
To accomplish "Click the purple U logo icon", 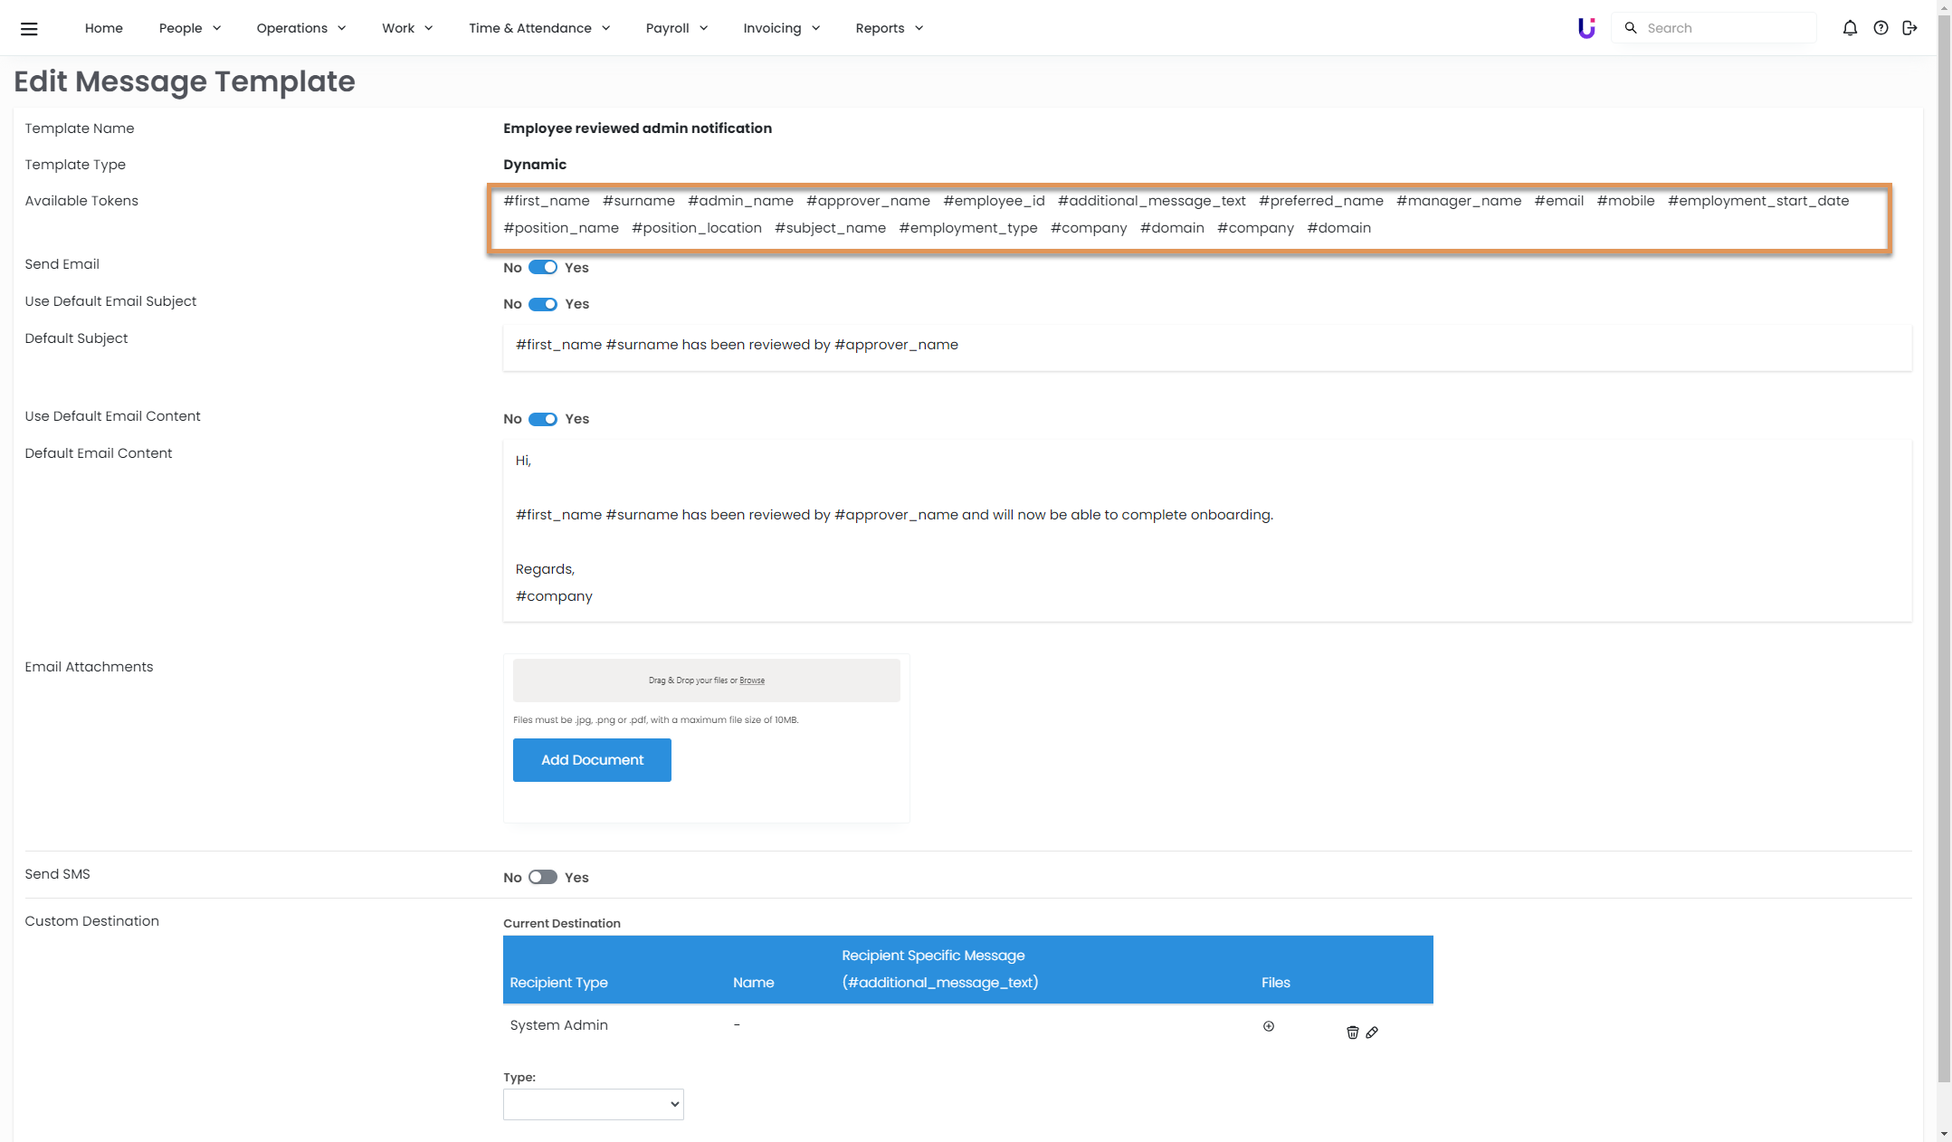I will pyautogui.click(x=1586, y=28).
